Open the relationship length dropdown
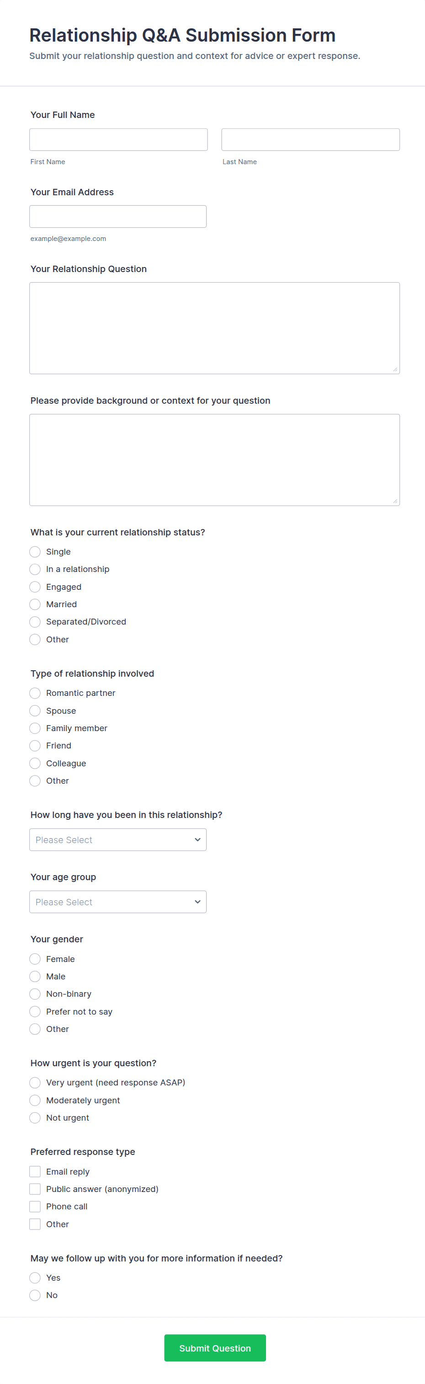 tap(117, 840)
